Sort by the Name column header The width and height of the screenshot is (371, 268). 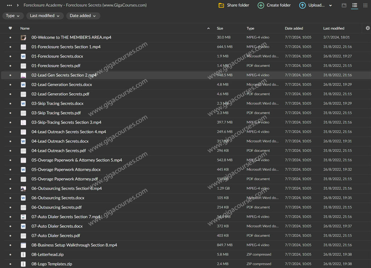25,28
